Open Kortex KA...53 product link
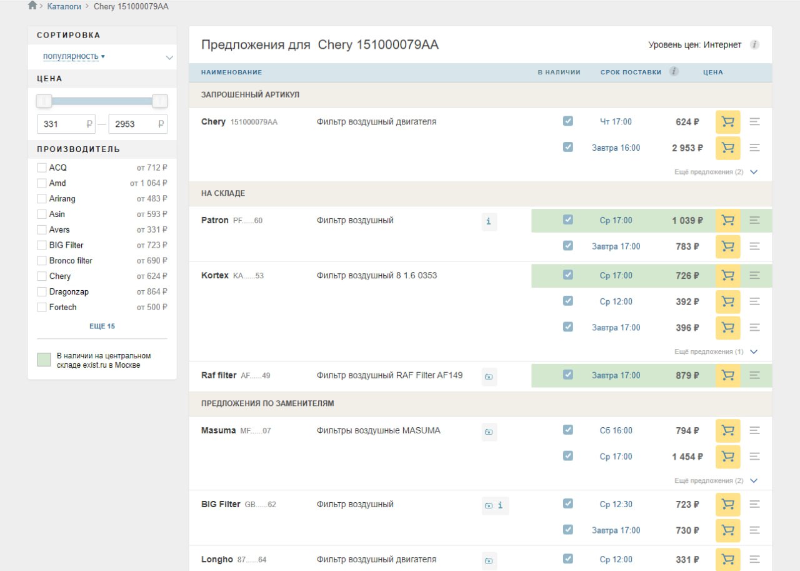This screenshot has width=800, height=571. [232, 276]
